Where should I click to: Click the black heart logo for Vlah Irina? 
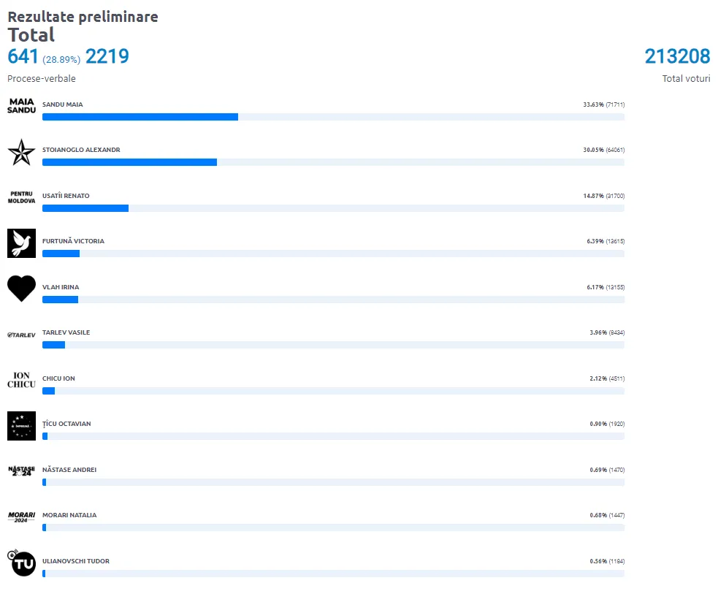coord(21,289)
